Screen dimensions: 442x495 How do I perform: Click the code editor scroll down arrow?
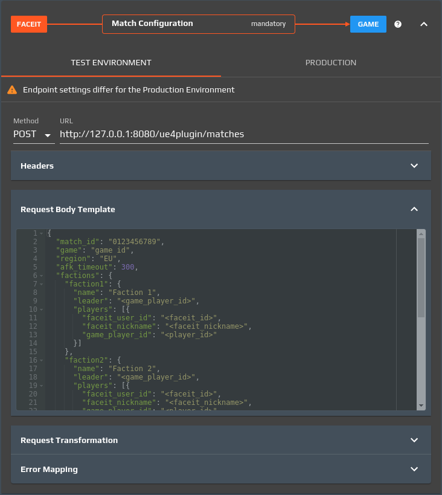click(421, 406)
